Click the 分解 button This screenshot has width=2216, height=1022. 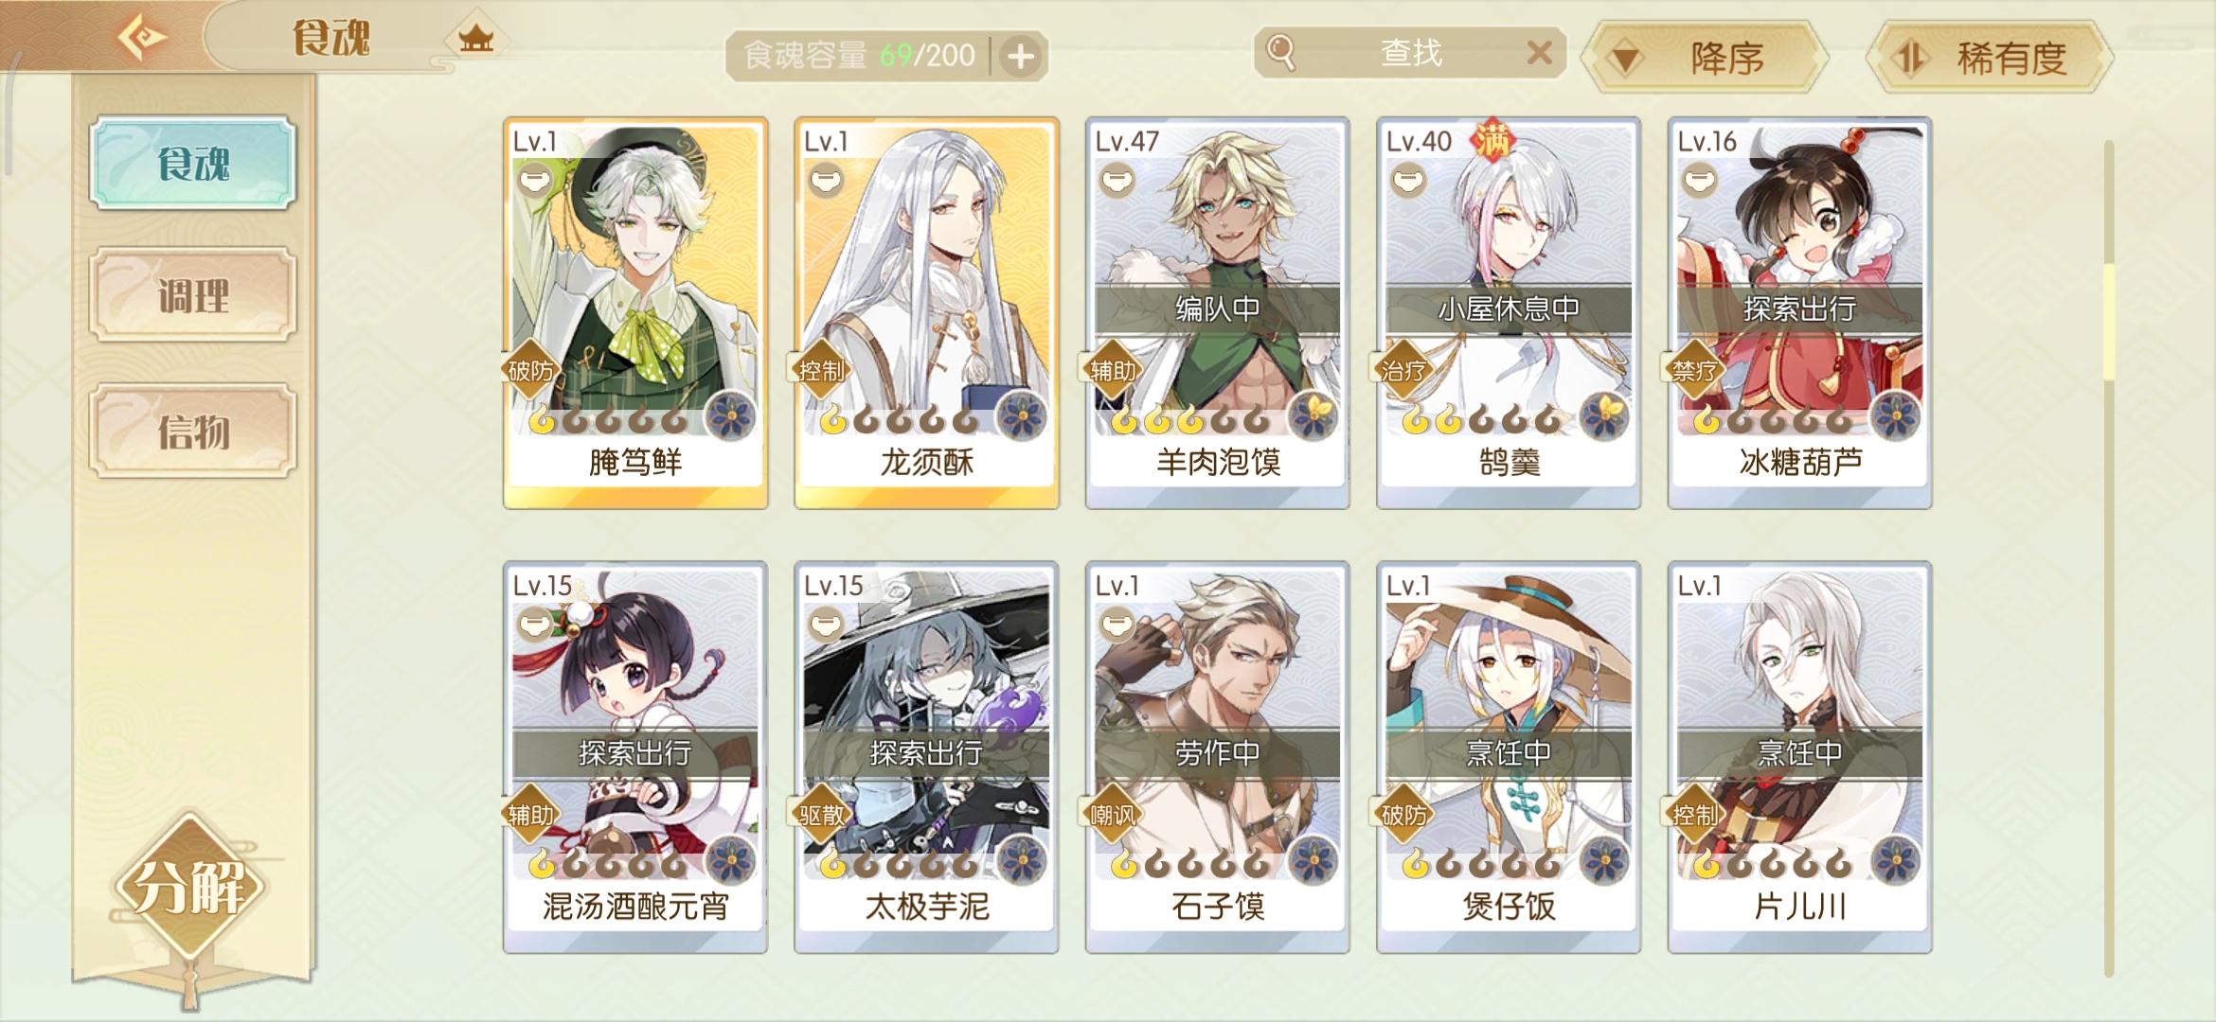(191, 886)
